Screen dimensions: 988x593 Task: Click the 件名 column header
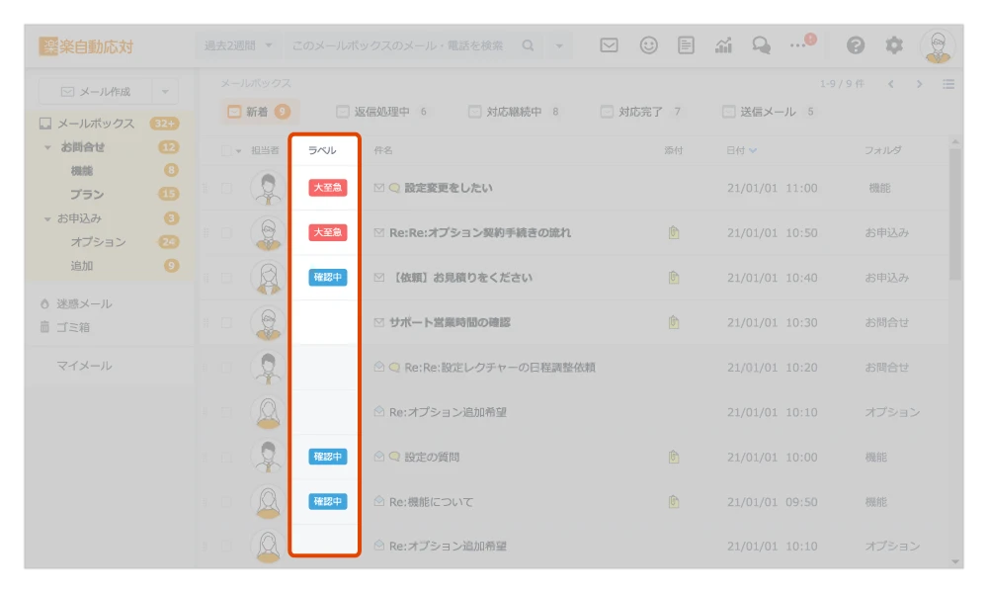click(x=383, y=150)
